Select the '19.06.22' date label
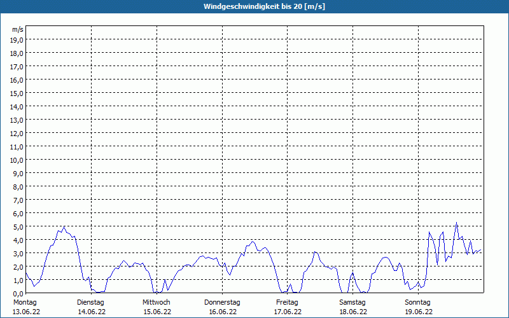509x318 pixels. (x=419, y=312)
